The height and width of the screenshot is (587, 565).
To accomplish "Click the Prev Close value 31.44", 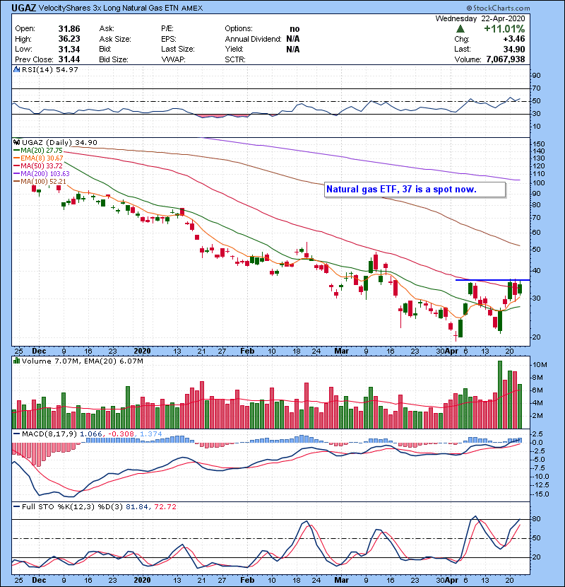I will [x=69, y=59].
